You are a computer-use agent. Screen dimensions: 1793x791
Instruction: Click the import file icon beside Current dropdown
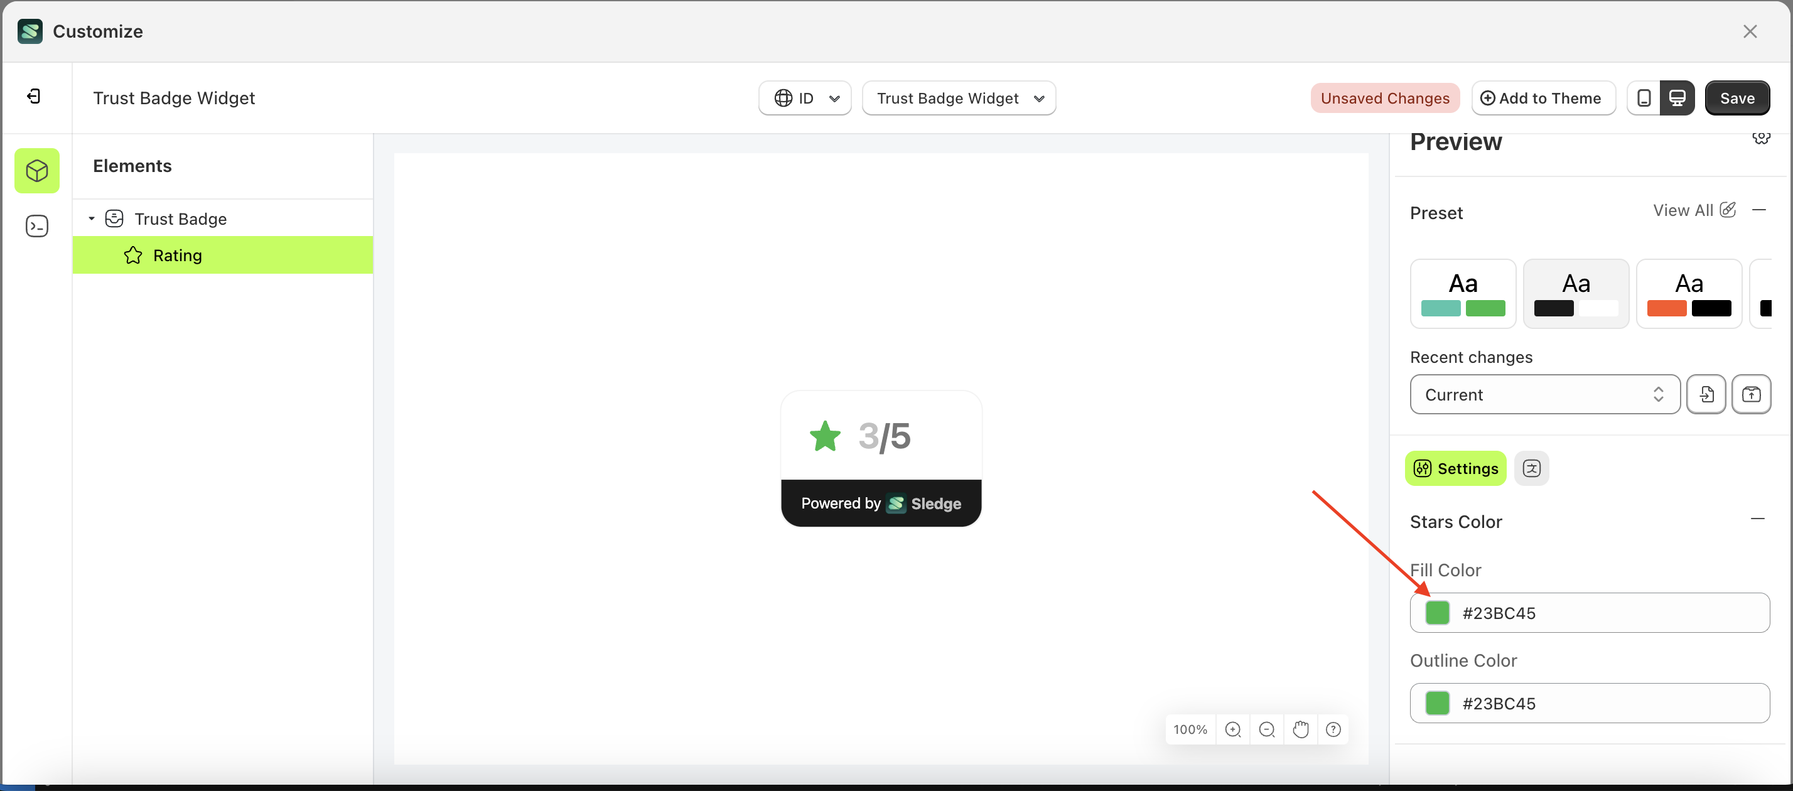pos(1707,394)
